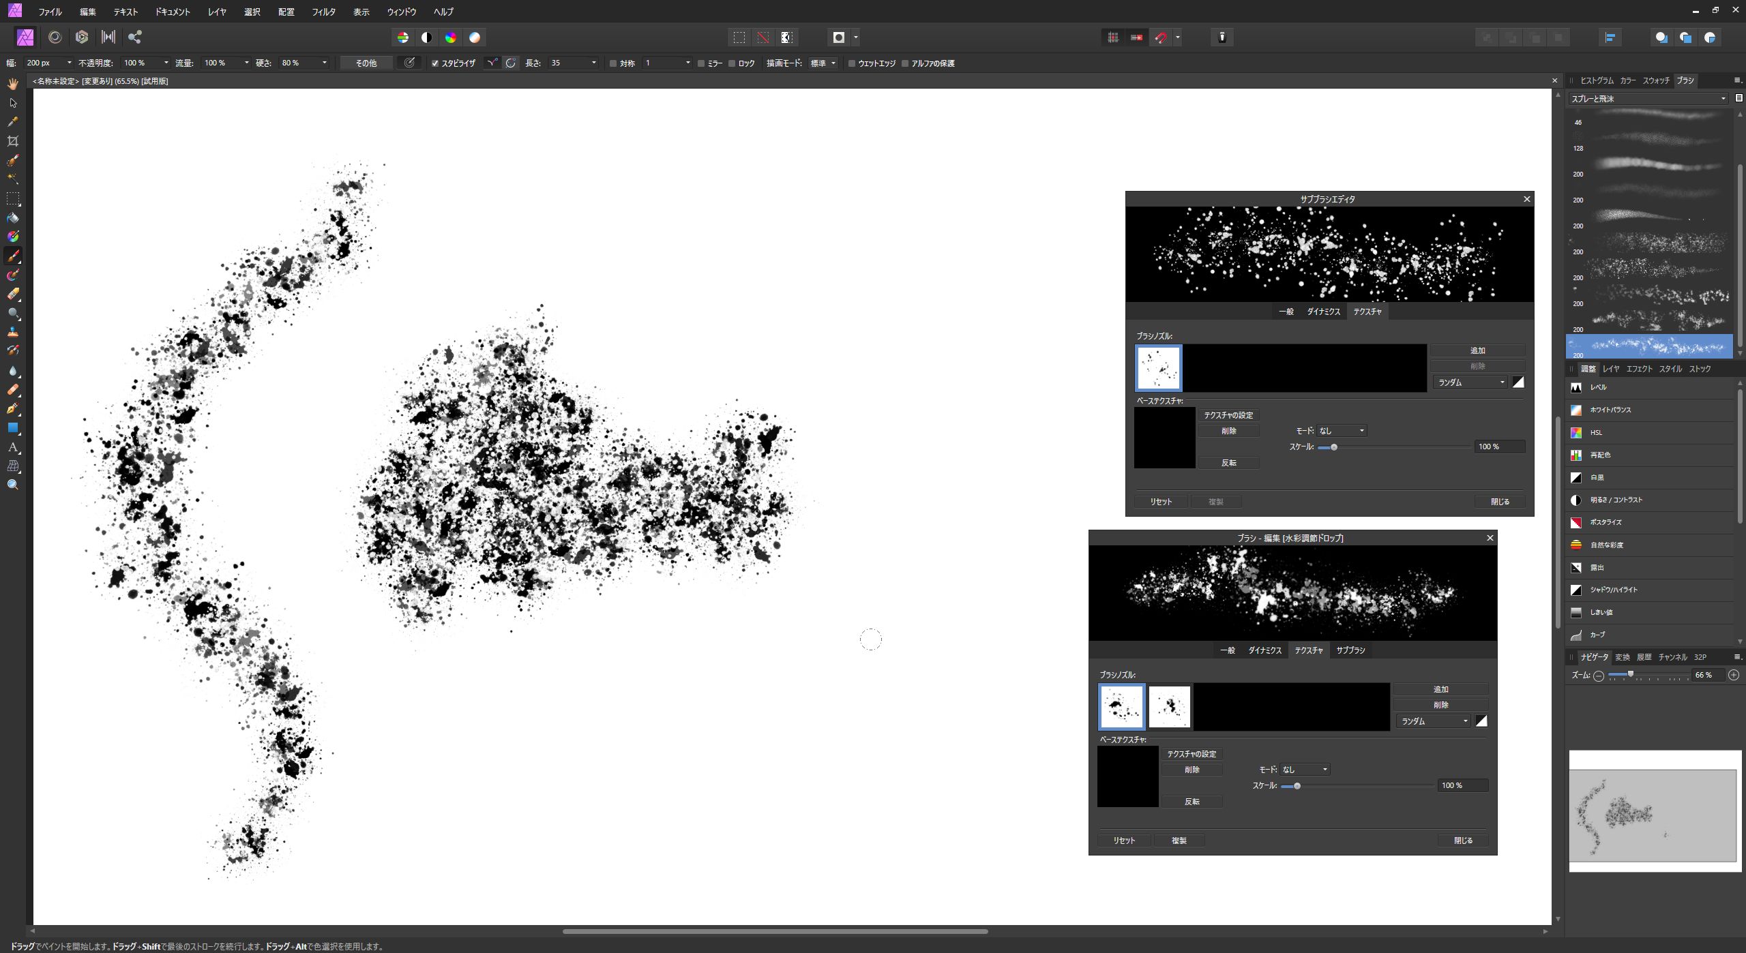The image size is (1746, 953).
Task: Enable the ロック checkbox
Action: point(732,63)
